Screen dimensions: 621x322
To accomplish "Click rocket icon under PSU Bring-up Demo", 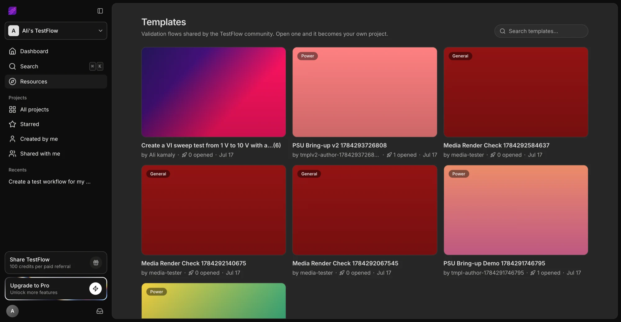I will (x=533, y=273).
